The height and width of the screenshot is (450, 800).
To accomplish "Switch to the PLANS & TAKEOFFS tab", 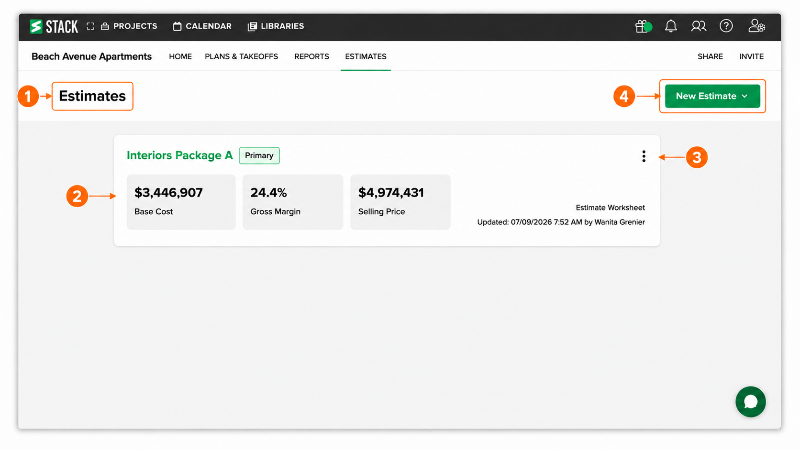I will (x=242, y=56).
